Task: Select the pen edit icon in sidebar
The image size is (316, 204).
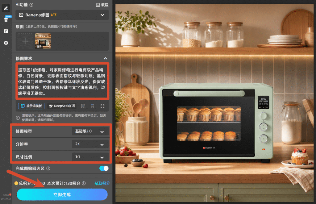Action: 6,8
